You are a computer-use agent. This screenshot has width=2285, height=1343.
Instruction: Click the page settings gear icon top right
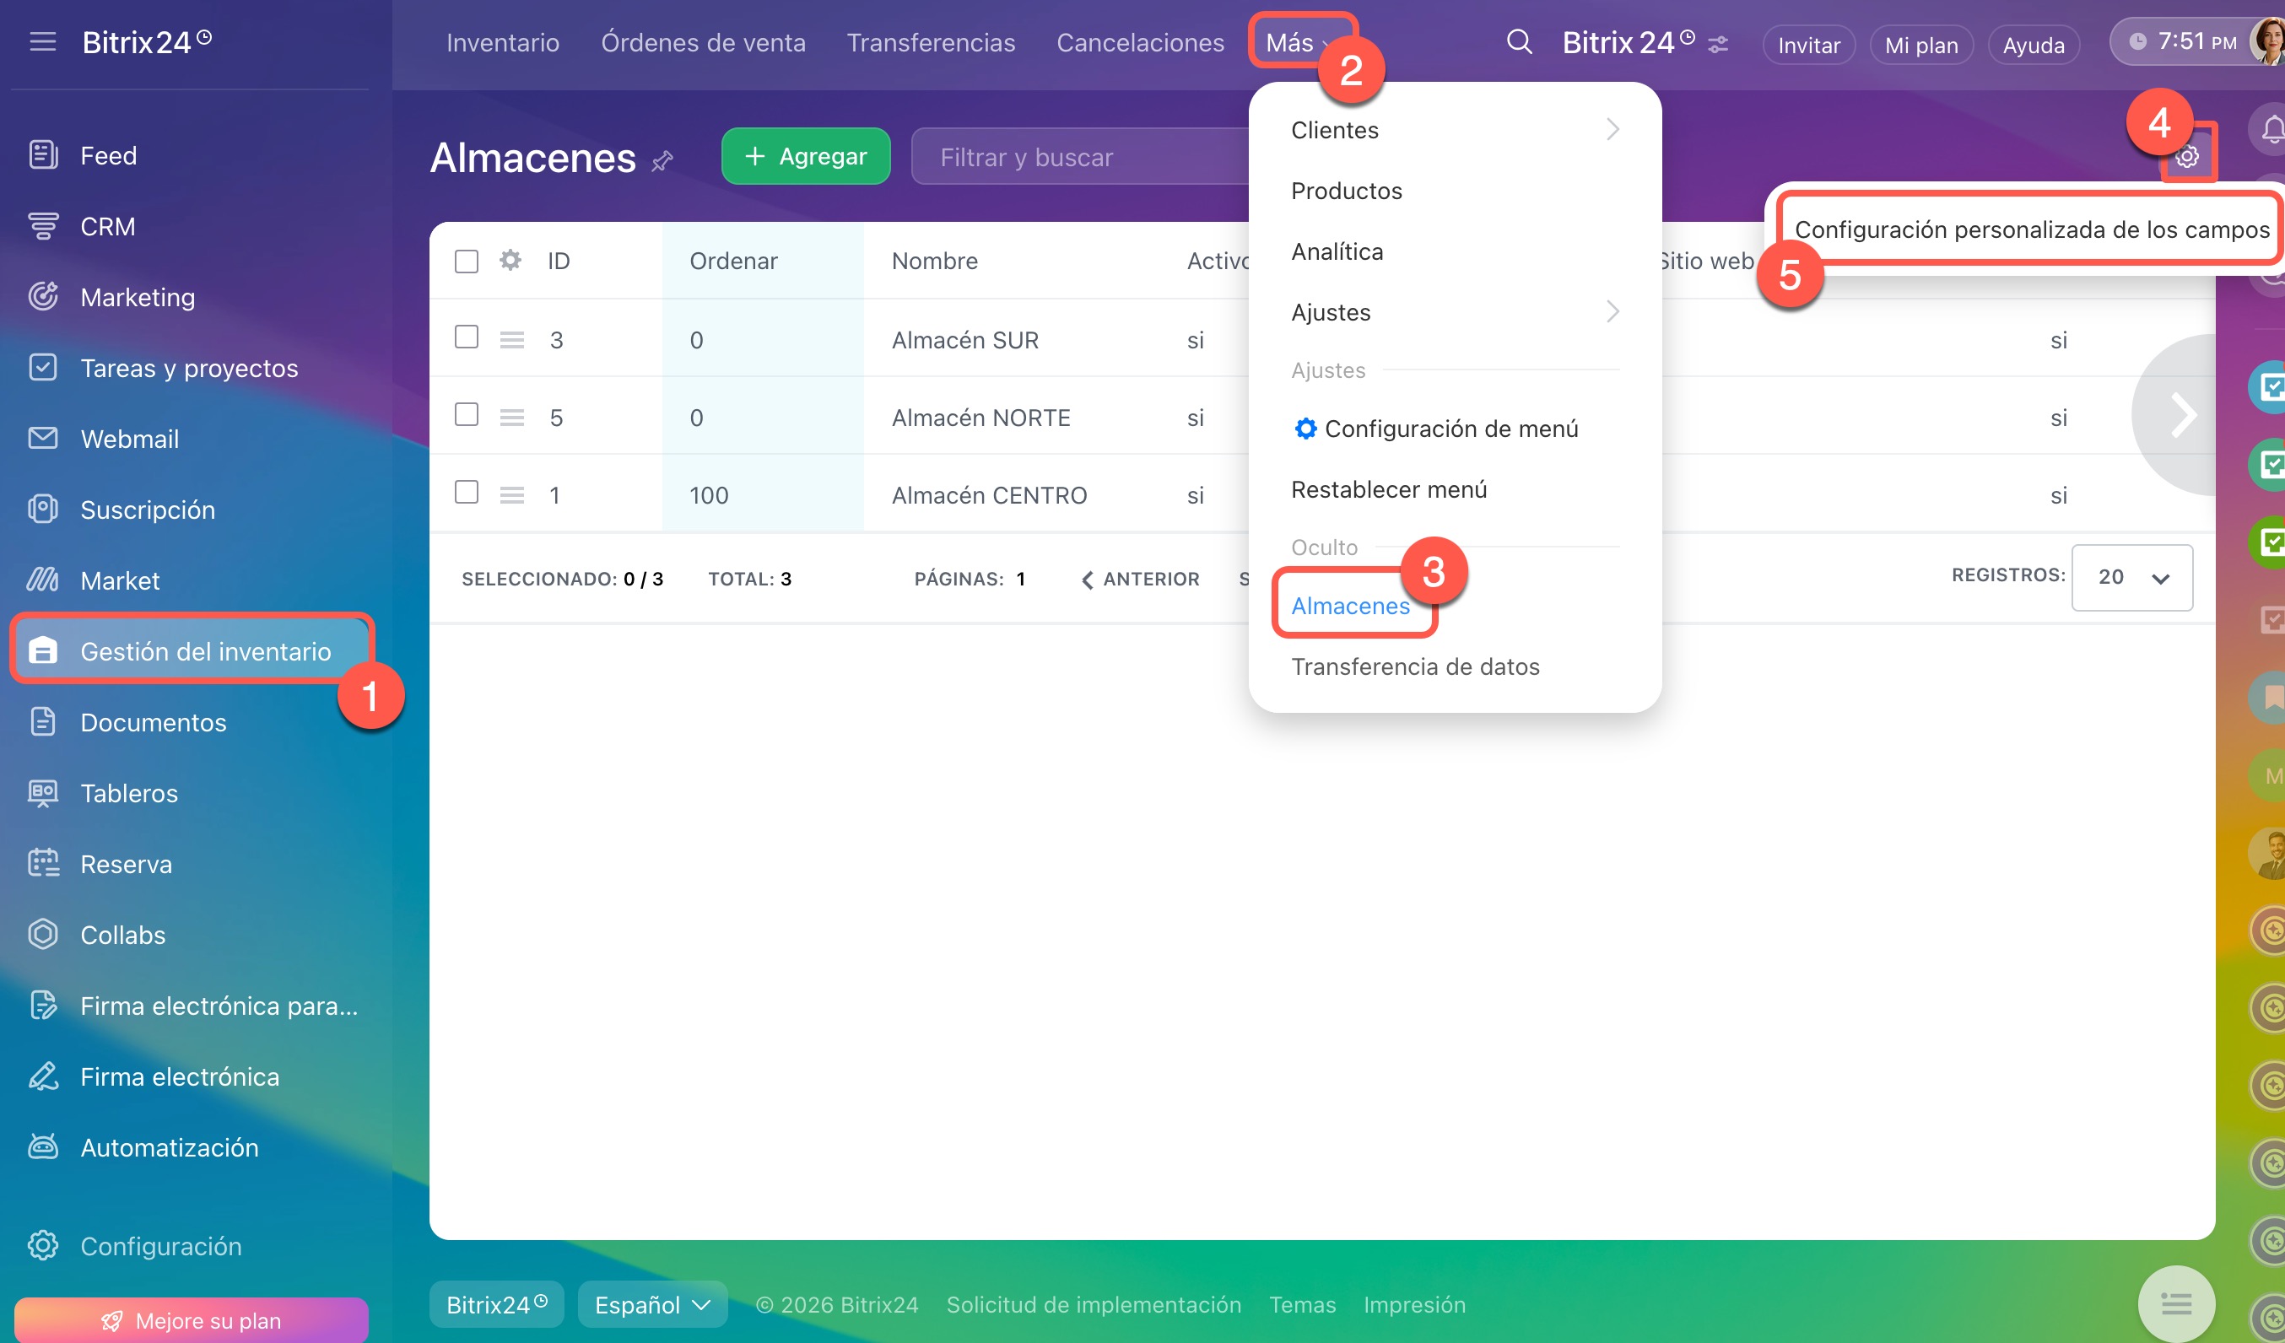coord(2187,157)
